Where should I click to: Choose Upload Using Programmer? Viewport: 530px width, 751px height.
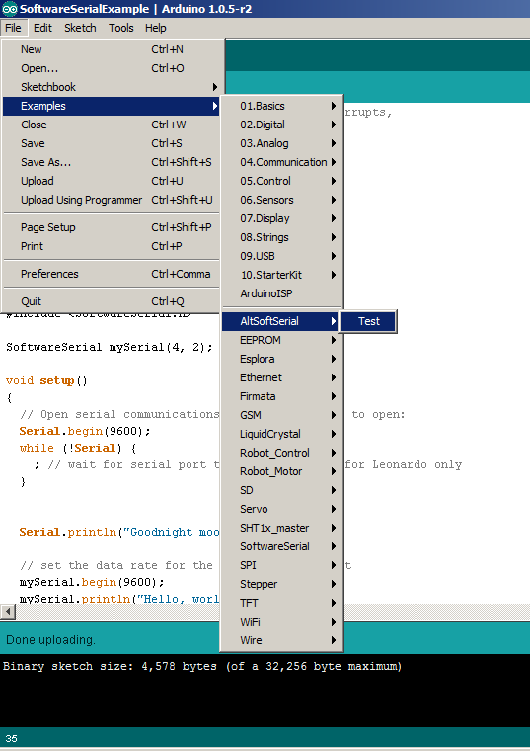click(111, 200)
